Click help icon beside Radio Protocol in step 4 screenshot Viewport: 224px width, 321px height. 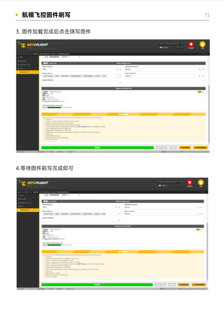[x=119, y=207]
